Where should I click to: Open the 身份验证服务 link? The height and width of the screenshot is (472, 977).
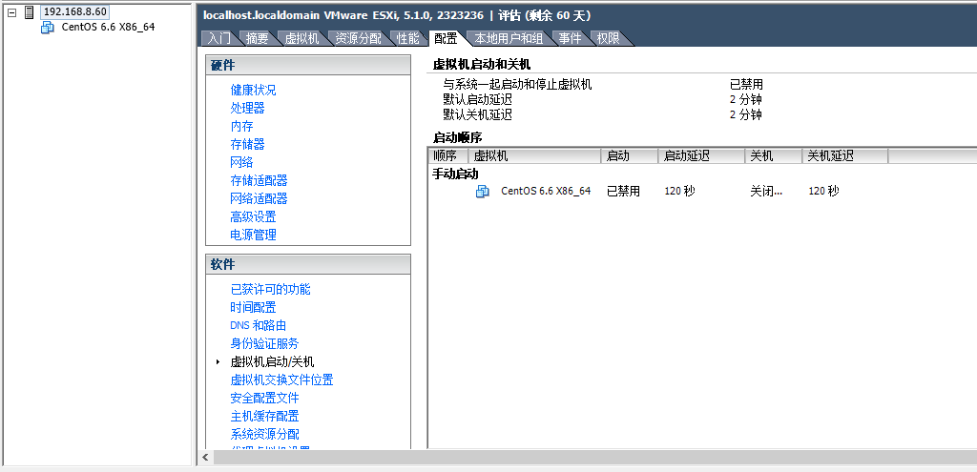(x=265, y=343)
